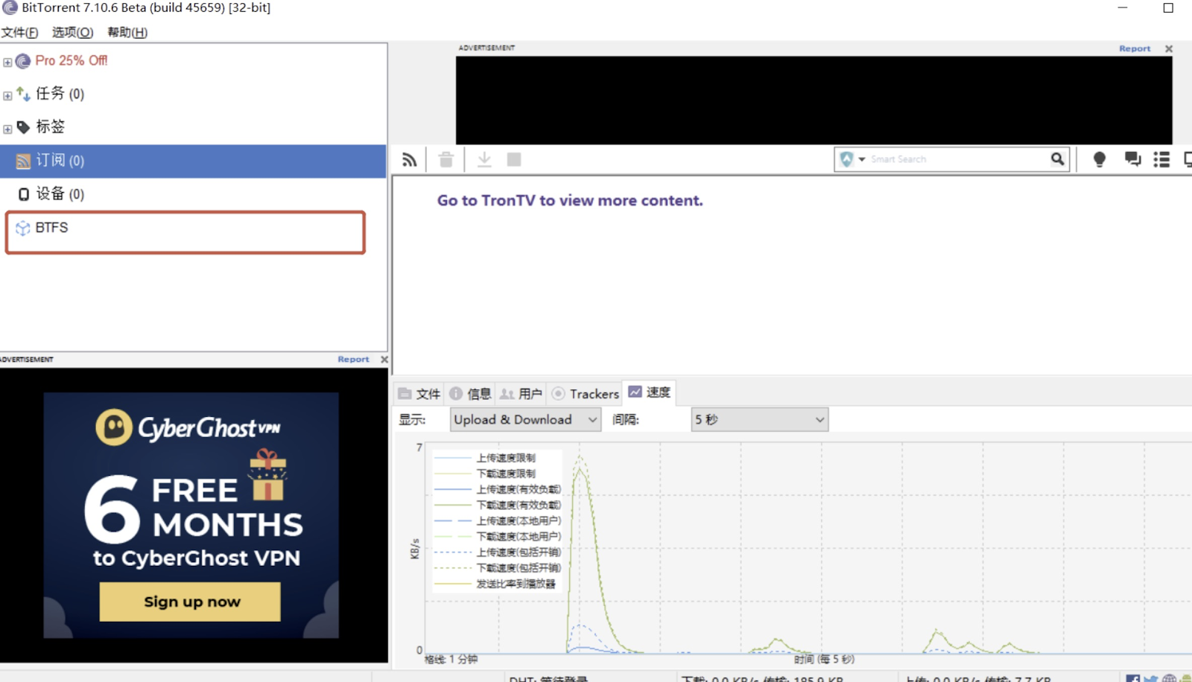
Task: Switch to the 速度 tab
Action: (x=650, y=392)
